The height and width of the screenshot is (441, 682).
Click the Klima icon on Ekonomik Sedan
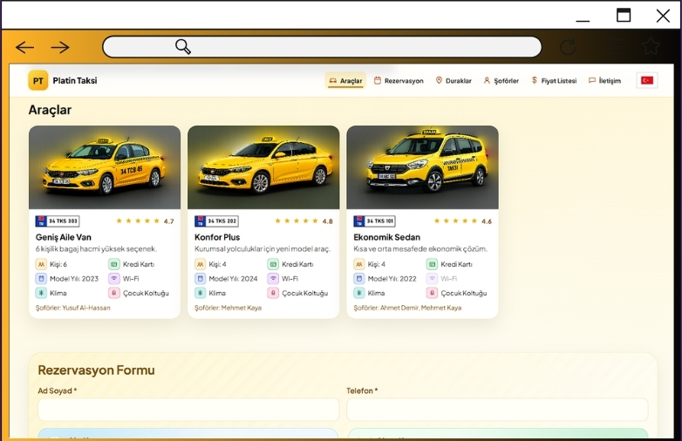pyautogui.click(x=359, y=294)
